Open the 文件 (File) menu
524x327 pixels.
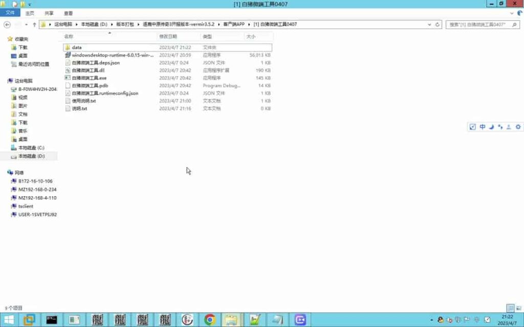click(10, 13)
